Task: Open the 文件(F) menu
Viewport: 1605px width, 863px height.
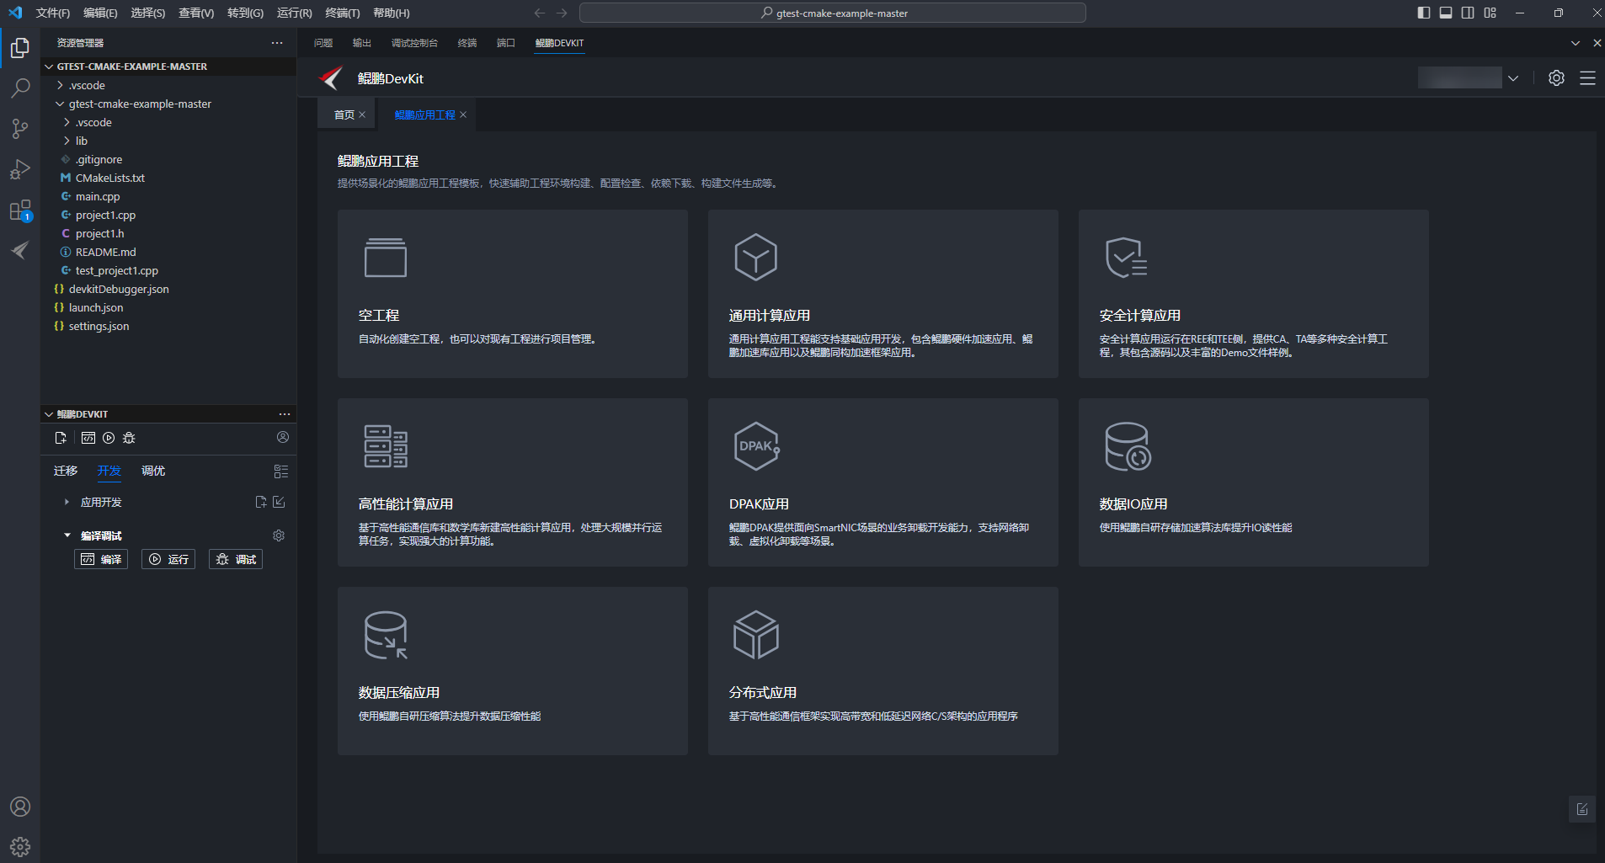Action: coord(53,13)
